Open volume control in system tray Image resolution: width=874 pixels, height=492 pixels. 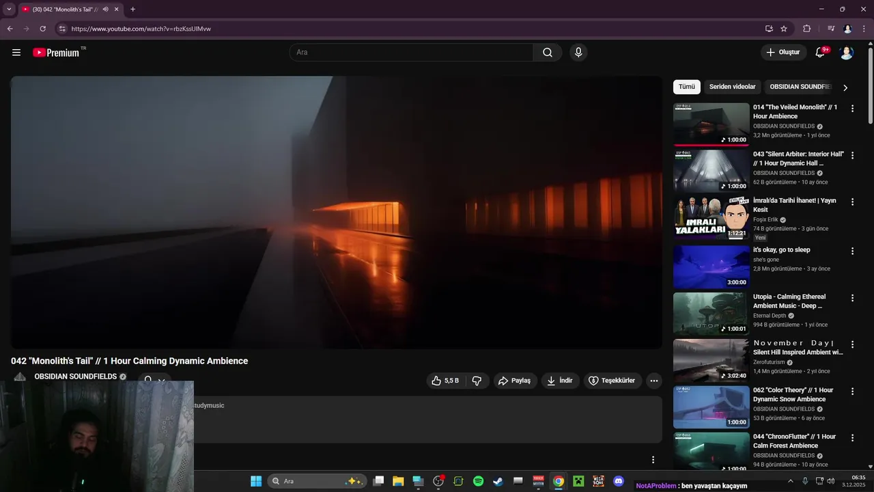[x=831, y=481]
